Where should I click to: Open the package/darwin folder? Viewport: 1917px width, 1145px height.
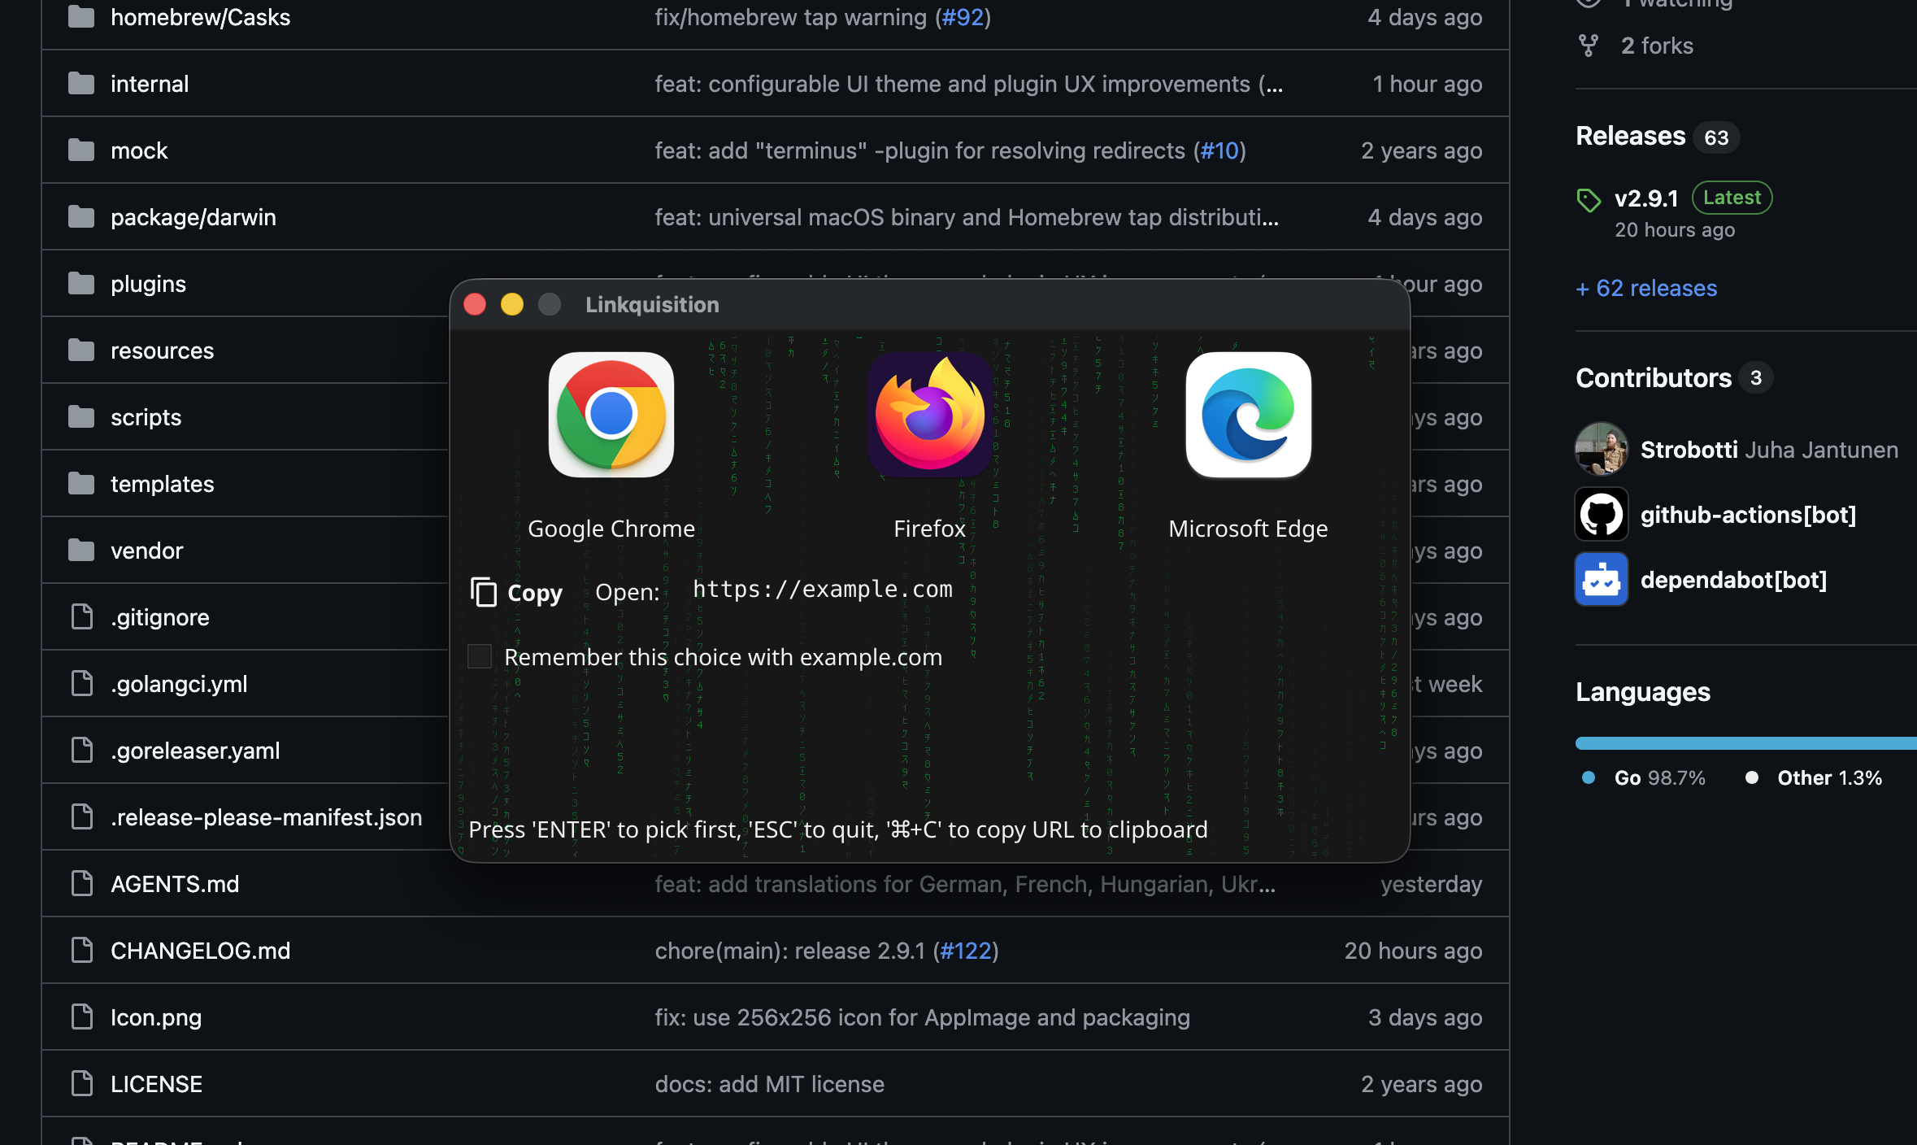click(x=193, y=217)
